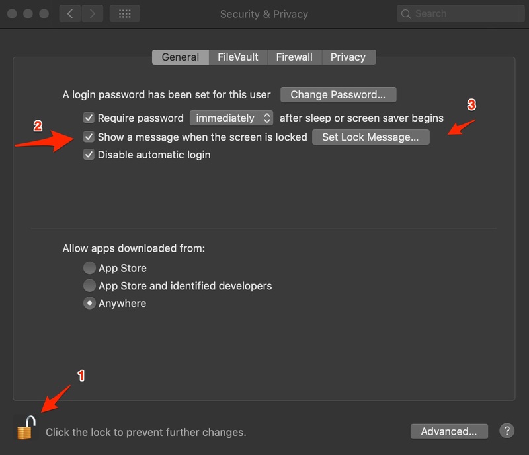Select the Anywhere radio button

tap(89, 303)
